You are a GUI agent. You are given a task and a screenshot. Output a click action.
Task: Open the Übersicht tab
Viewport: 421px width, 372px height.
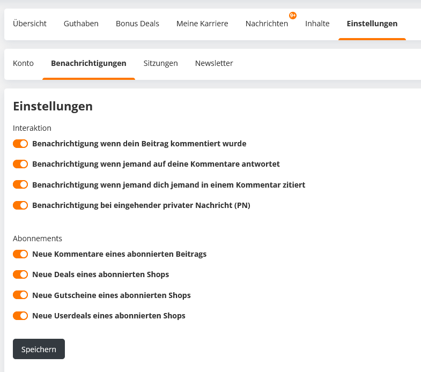coord(29,24)
